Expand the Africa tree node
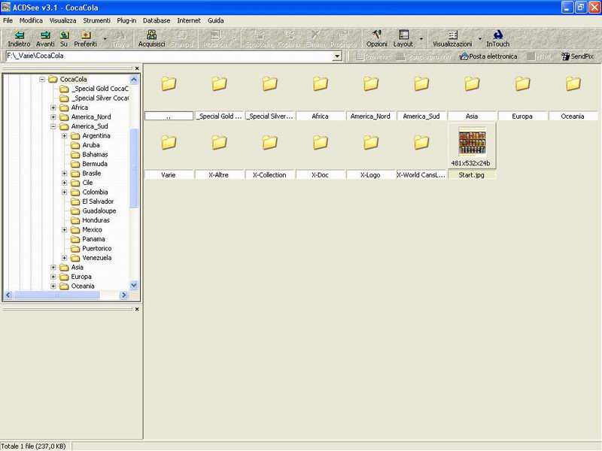Image resolution: width=602 pixels, height=451 pixels. [x=53, y=107]
